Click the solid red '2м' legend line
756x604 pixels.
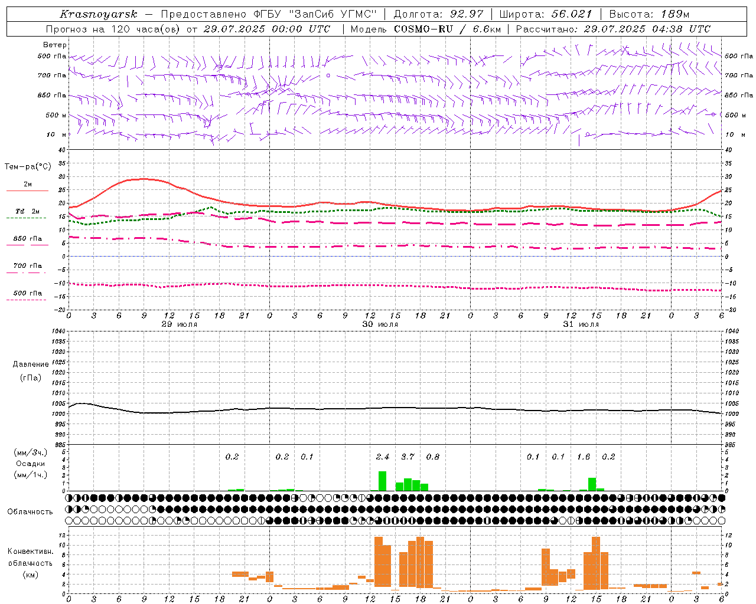pyautogui.click(x=27, y=191)
